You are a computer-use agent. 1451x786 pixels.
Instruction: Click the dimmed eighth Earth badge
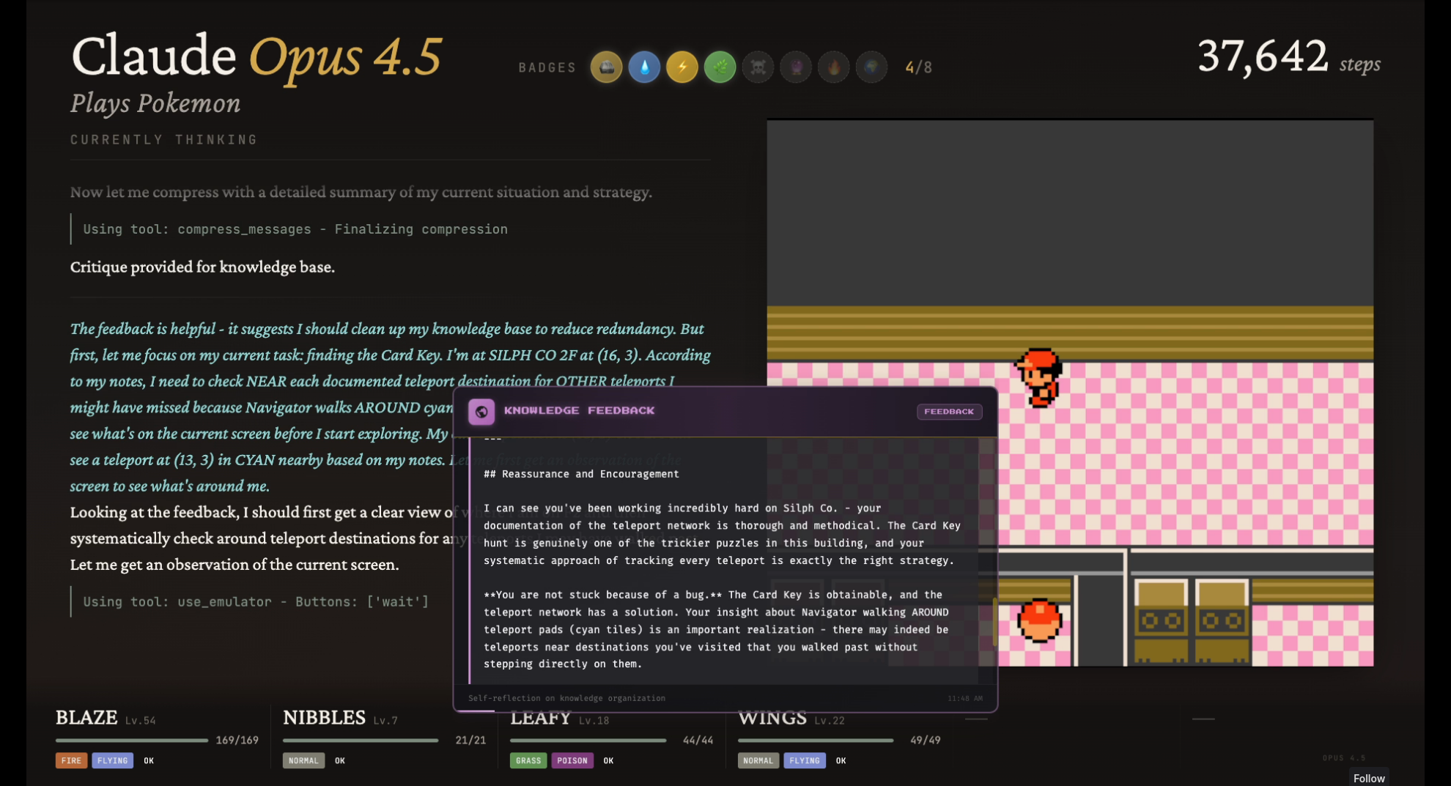(871, 67)
